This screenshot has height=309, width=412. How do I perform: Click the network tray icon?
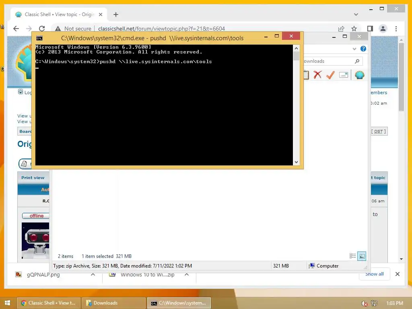374,303
